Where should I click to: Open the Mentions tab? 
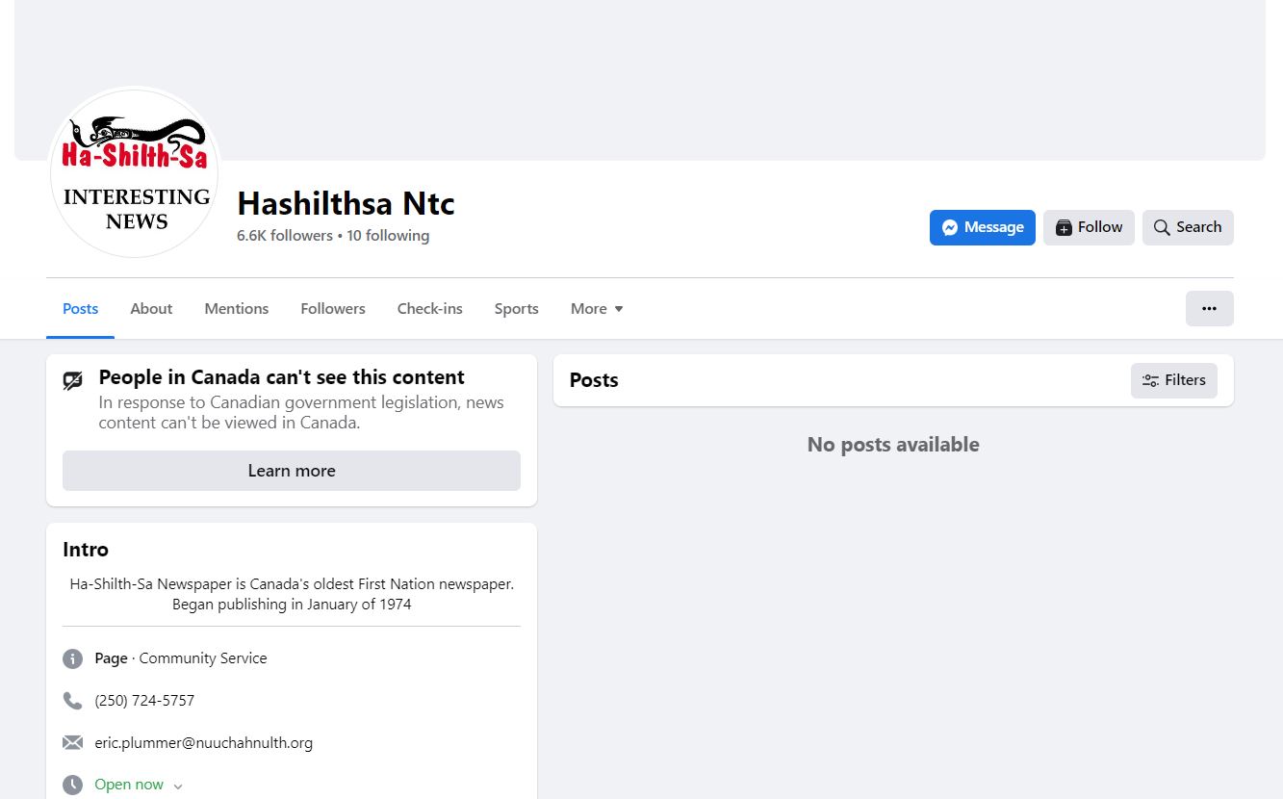coord(236,309)
